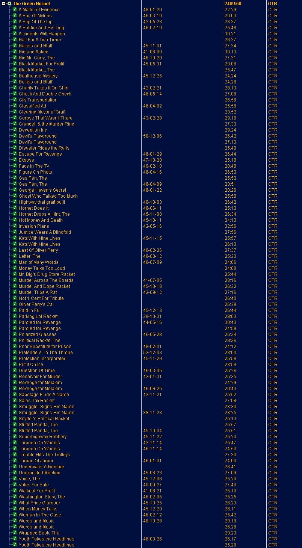This screenshot has width=302, height=548.
Task: Click the disc icon beside The Green Hornet
Action: point(9,4)
